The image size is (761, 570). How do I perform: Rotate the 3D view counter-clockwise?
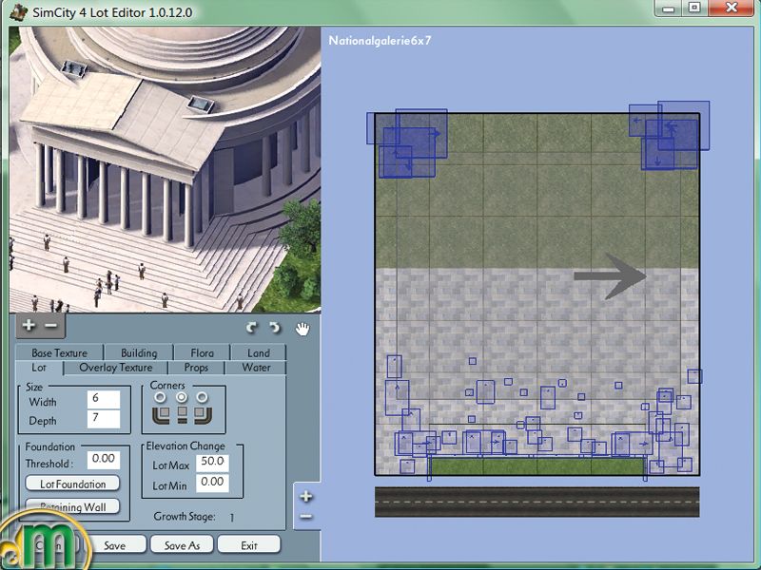tap(275, 328)
